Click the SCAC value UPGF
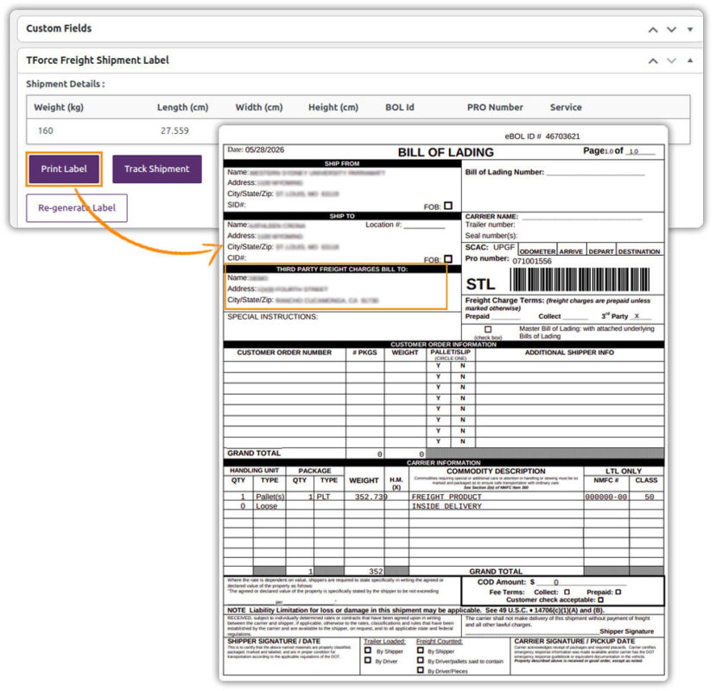This screenshot has height=691, width=716. pos(504,247)
